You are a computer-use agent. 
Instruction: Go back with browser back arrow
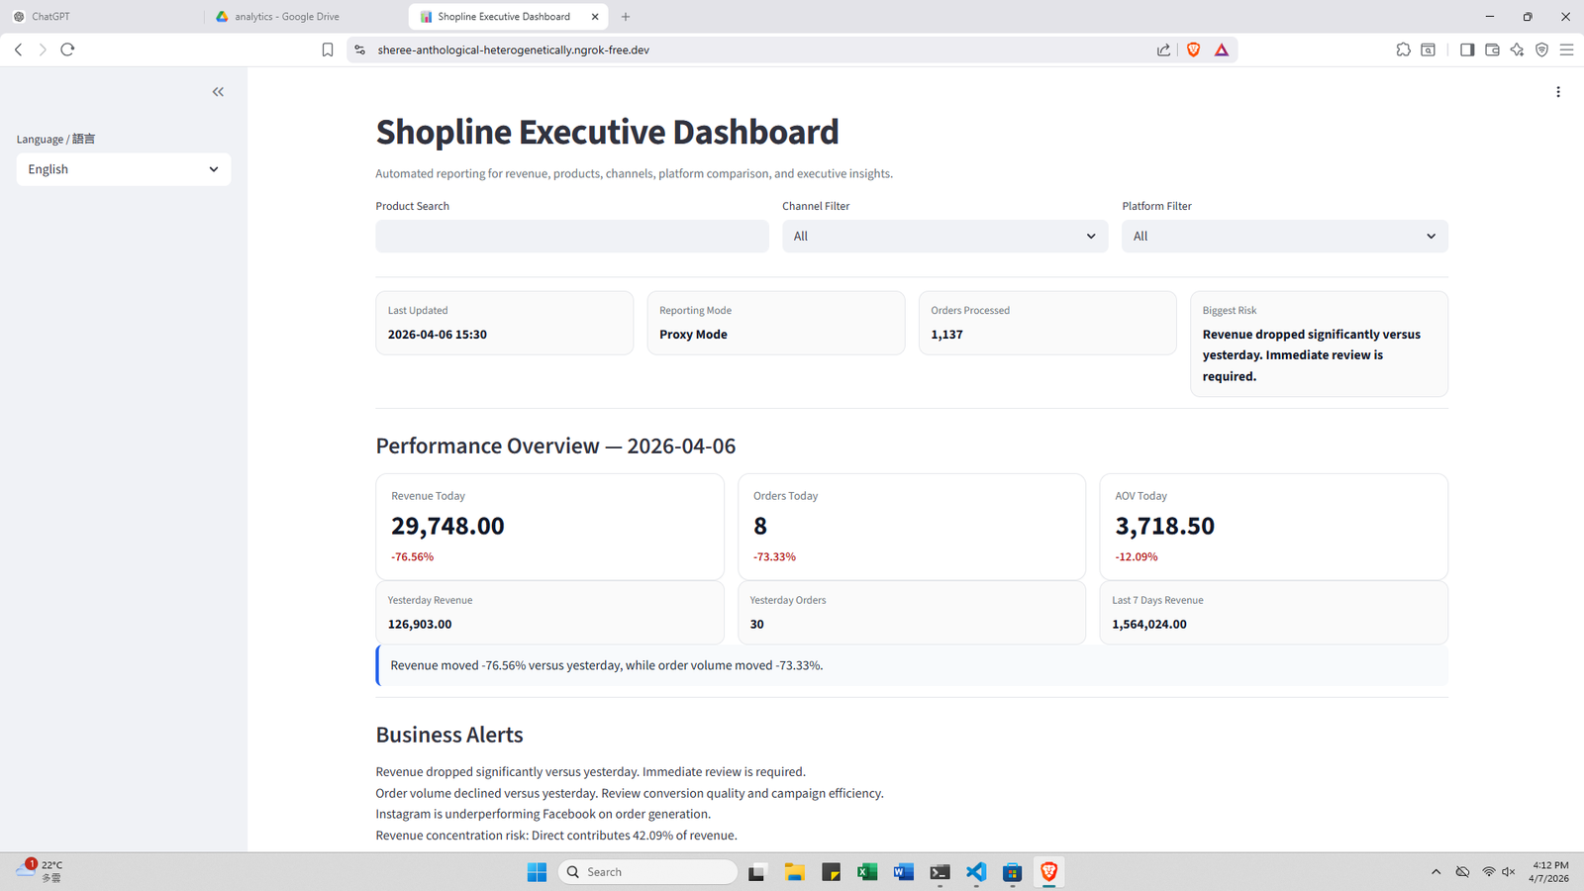click(18, 49)
